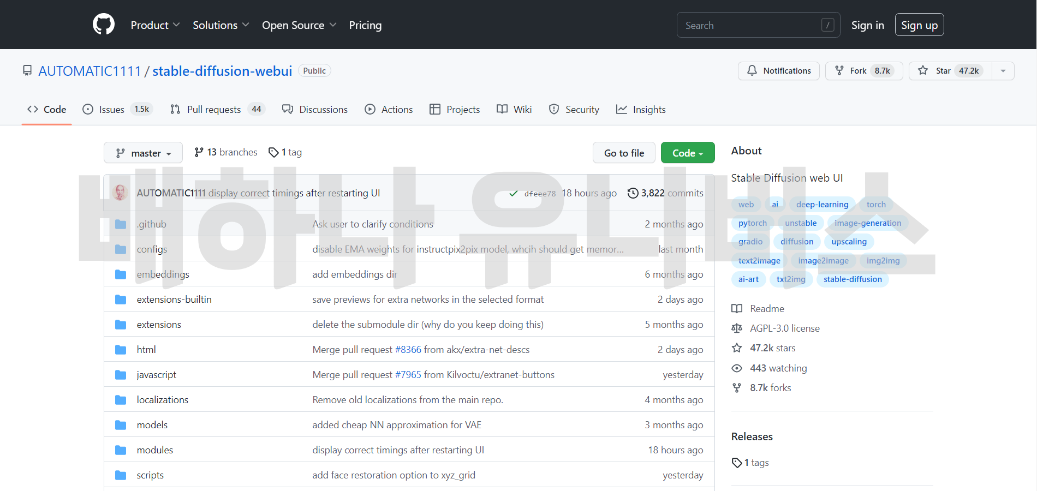Click the folder icon beside extensions

tap(121, 325)
